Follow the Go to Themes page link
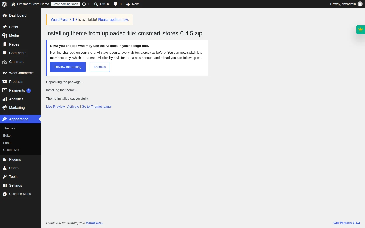 (x=96, y=107)
